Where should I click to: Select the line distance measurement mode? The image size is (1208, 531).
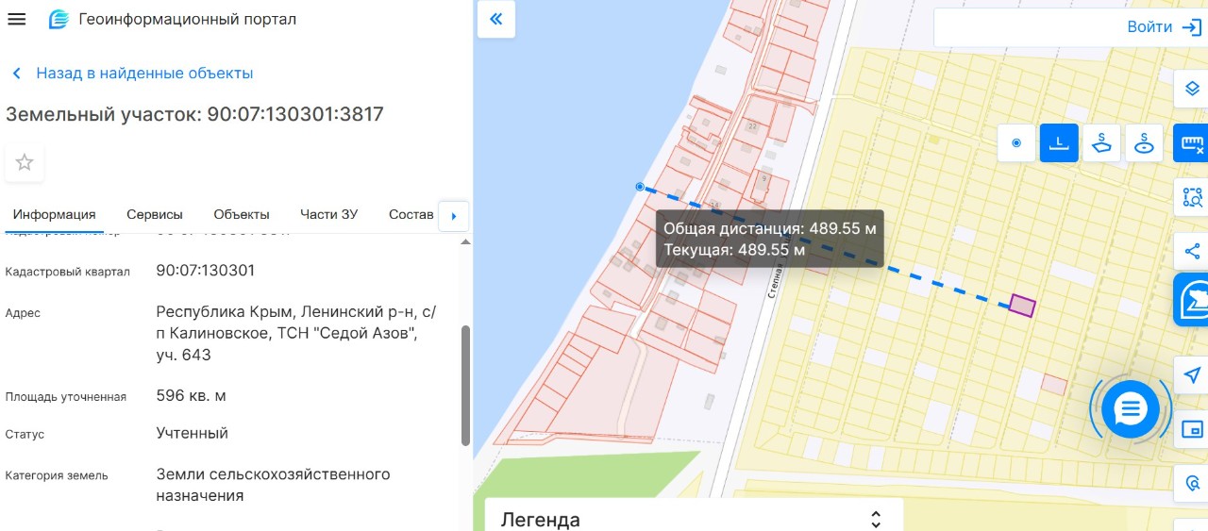click(x=1059, y=143)
